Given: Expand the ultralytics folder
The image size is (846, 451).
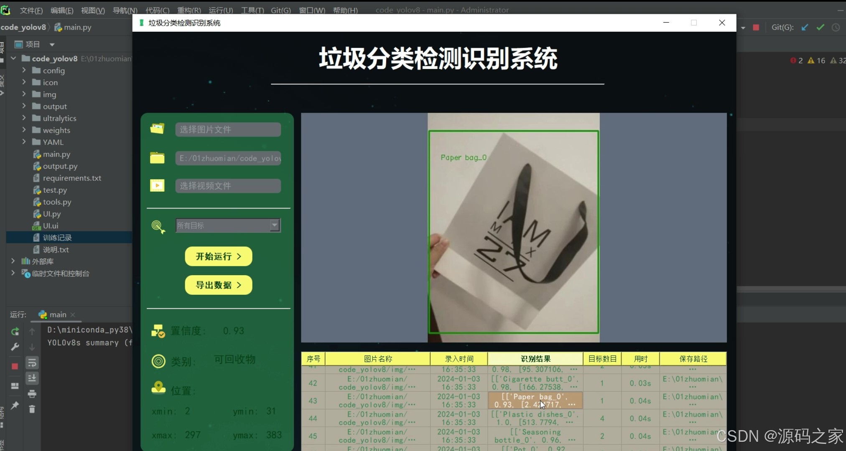Looking at the screenshot, I should pyautogui.click(x=24, y=118).
